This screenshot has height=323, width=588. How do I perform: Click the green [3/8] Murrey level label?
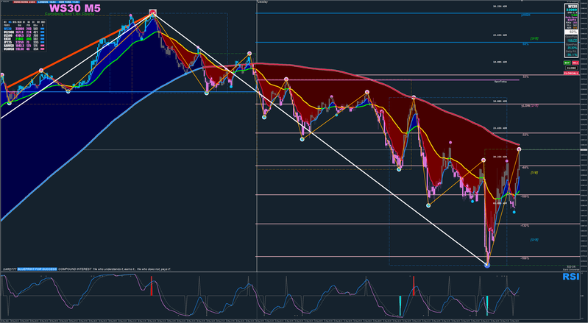[534, 38]
